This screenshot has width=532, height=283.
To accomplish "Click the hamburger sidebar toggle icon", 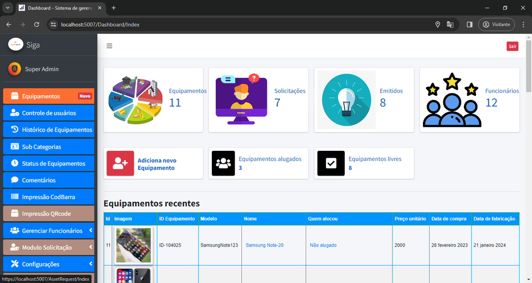I will click(x=110, y=46).
